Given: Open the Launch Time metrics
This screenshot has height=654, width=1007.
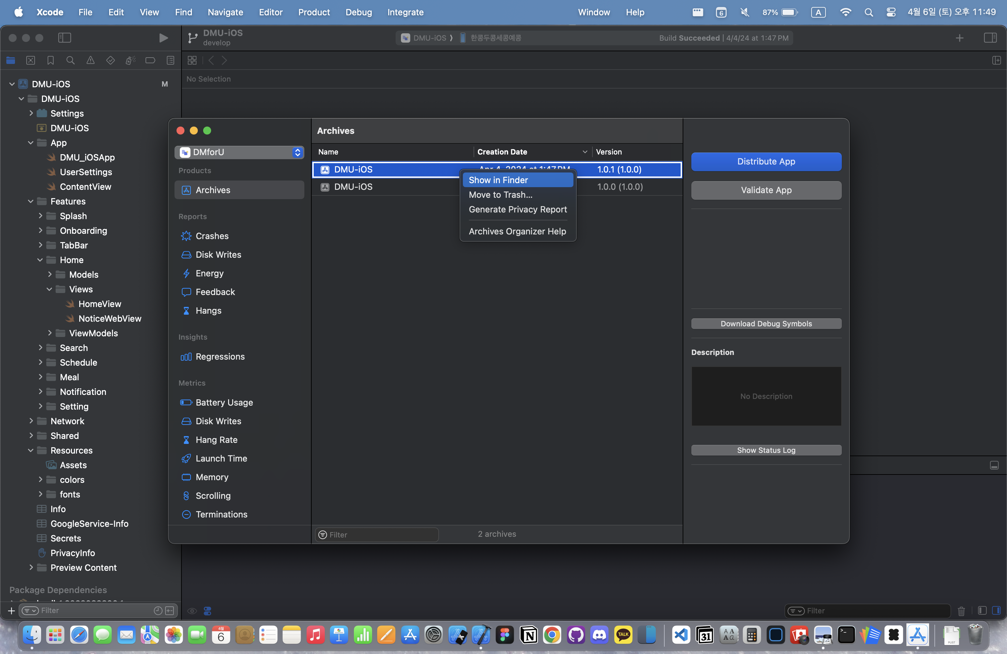Looking at the screenshot, I should click(221, 458).
